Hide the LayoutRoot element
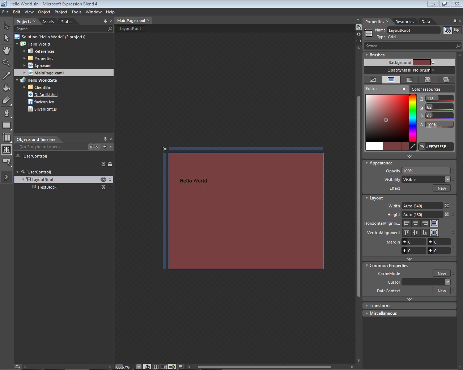 (103, 180)
